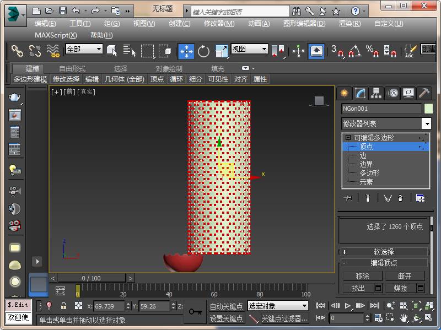The image size is (441, 330).
Task: Toggle Show End Result icon
Action: coord(367,198)
